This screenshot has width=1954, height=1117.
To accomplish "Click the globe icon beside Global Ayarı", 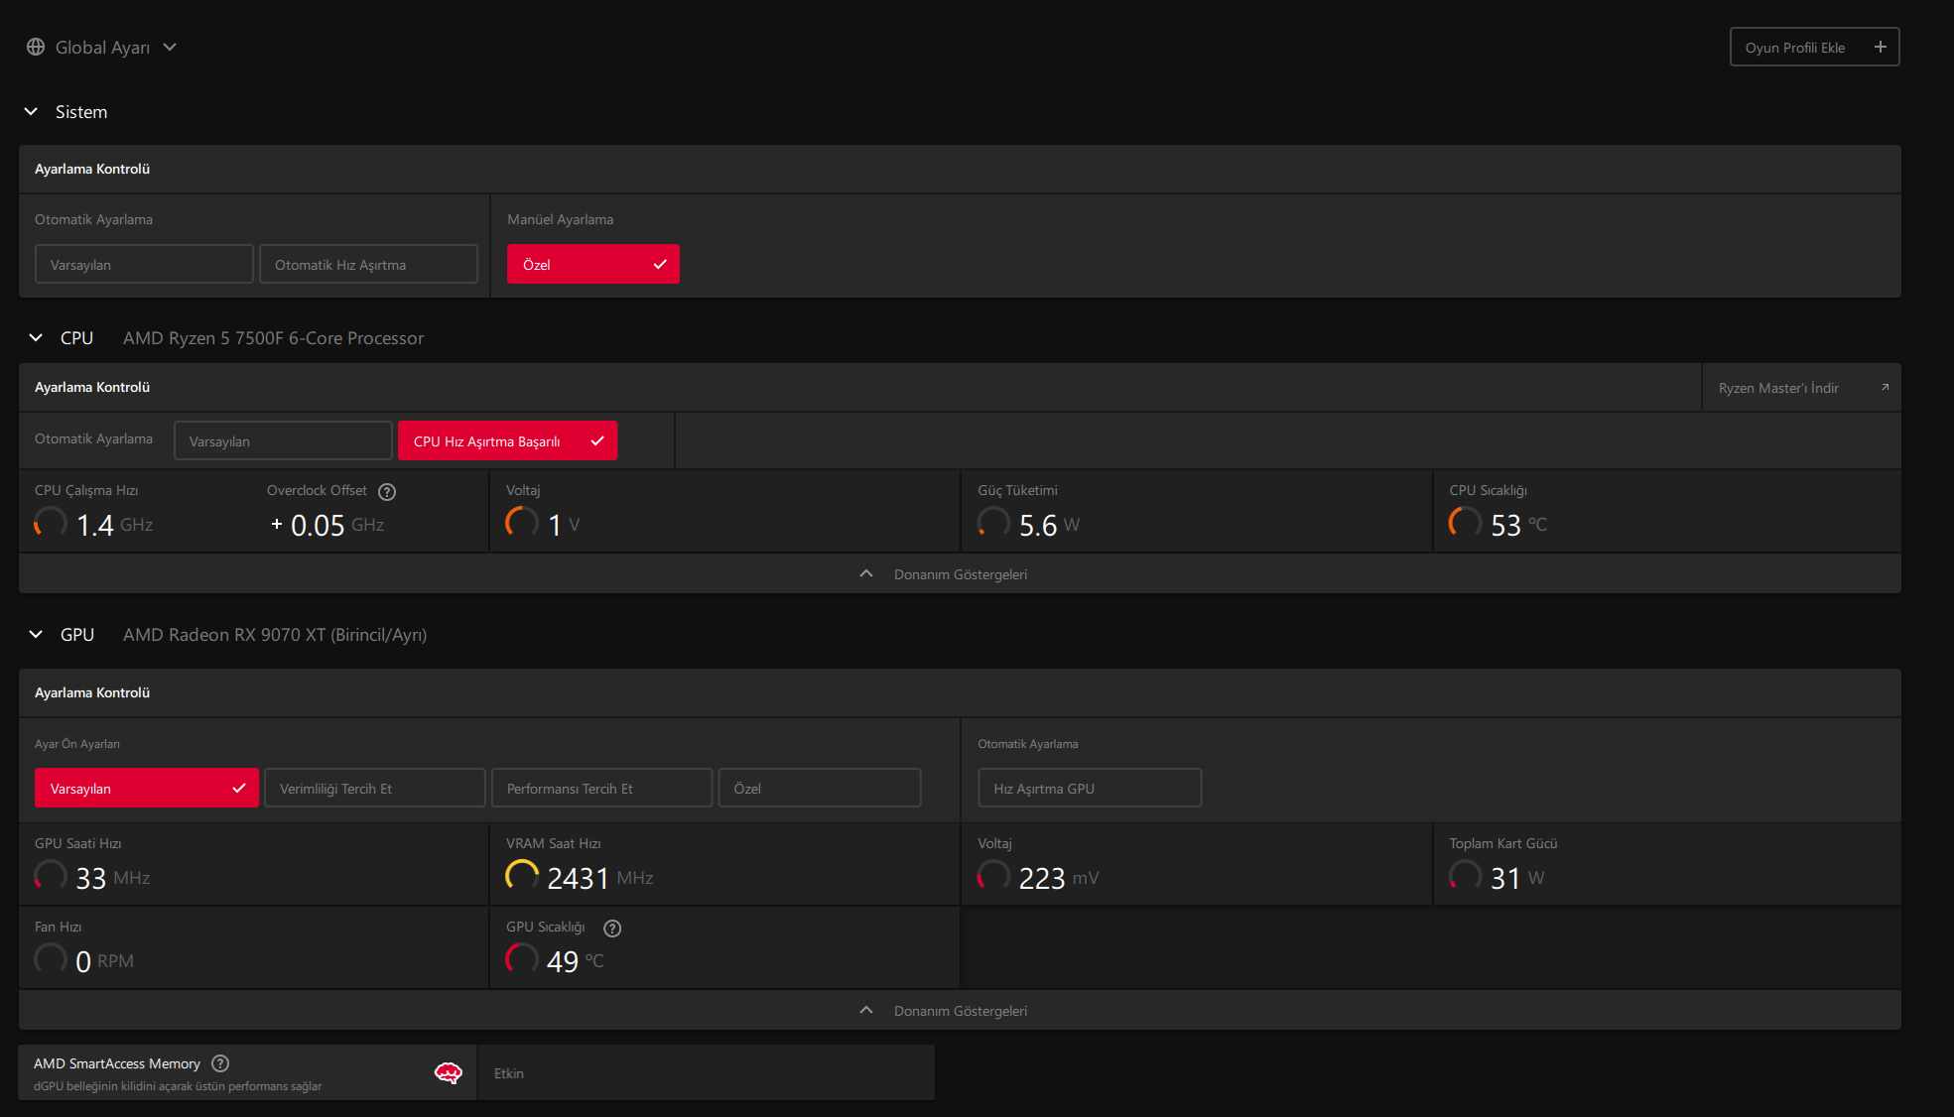I will [x=36, y=47].
